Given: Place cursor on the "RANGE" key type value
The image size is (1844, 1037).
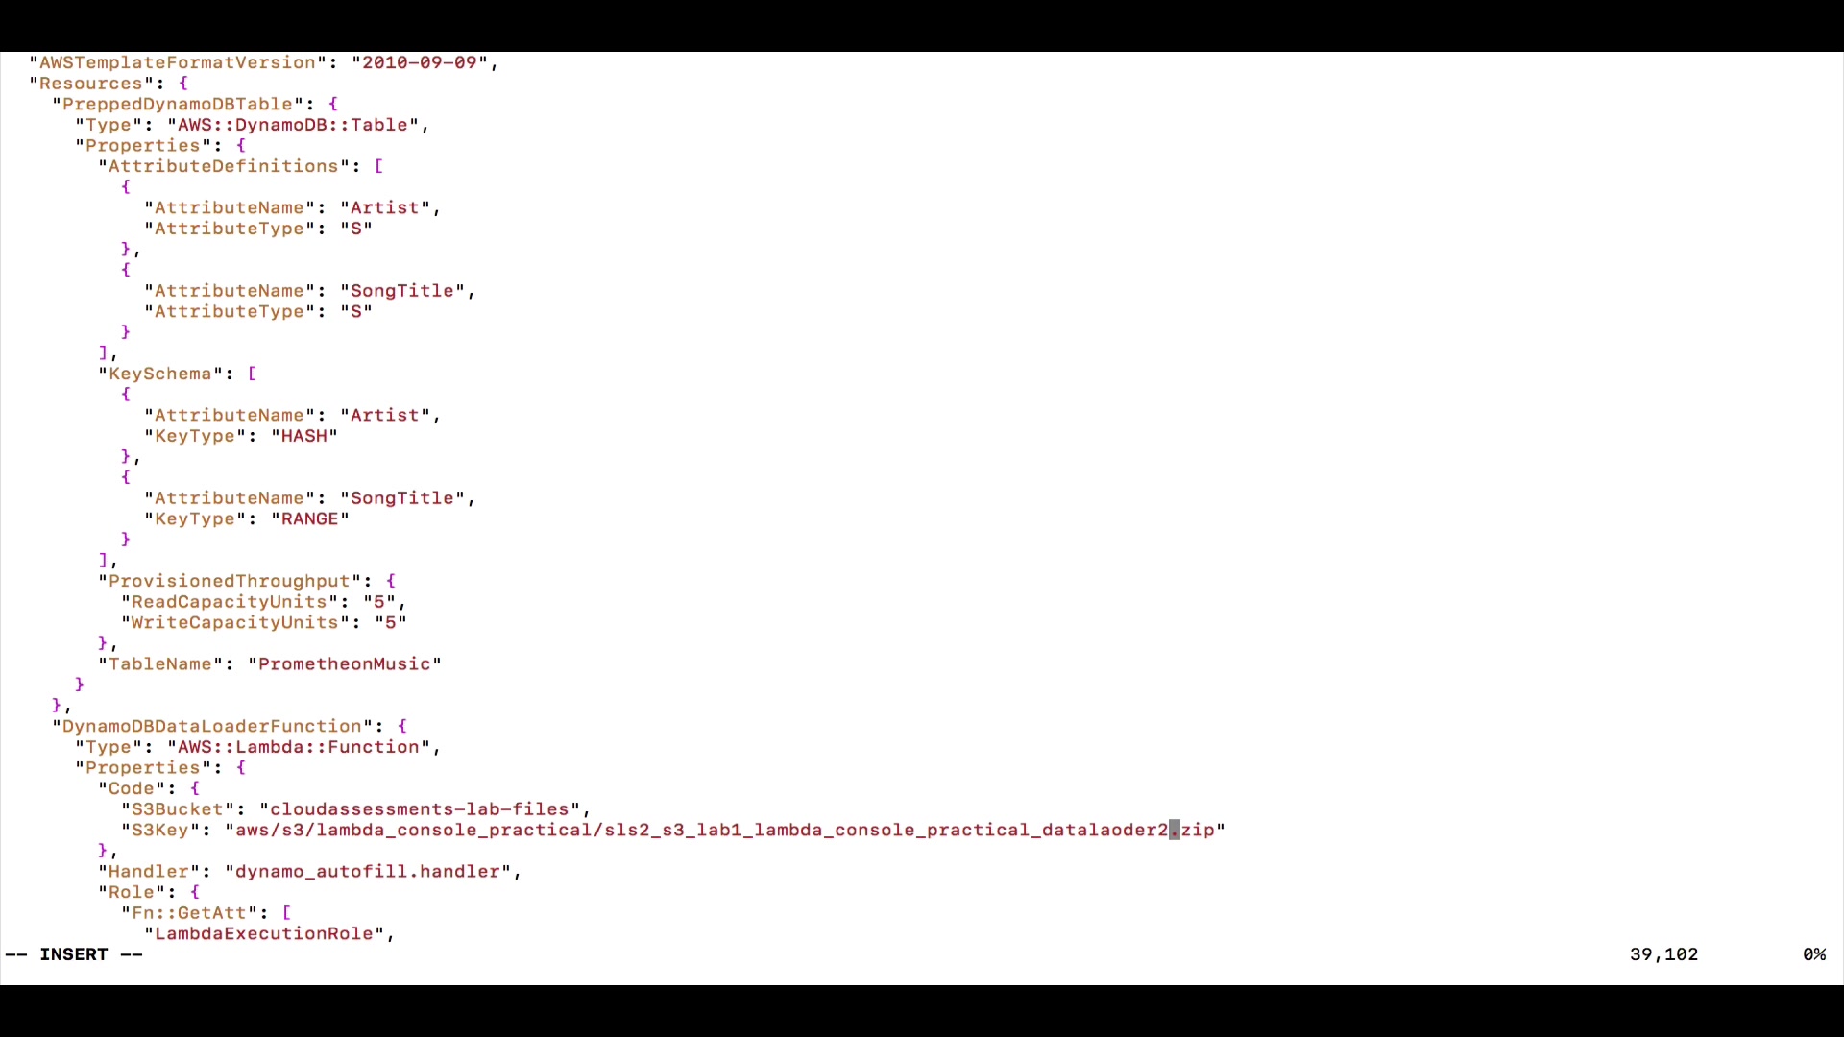Looking at the screenshot, I should tap(309, 518).
